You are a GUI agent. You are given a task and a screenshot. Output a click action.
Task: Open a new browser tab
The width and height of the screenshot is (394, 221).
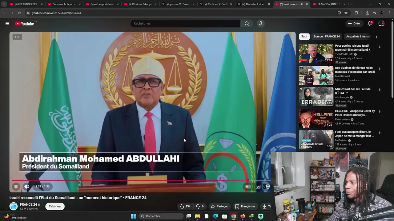(x=352, y=4)
